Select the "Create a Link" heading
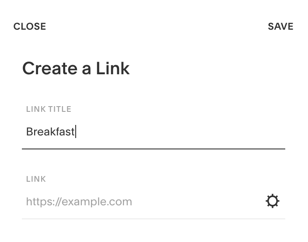Image resolution: width=308 pixels, height=242 pixels. 76,68
